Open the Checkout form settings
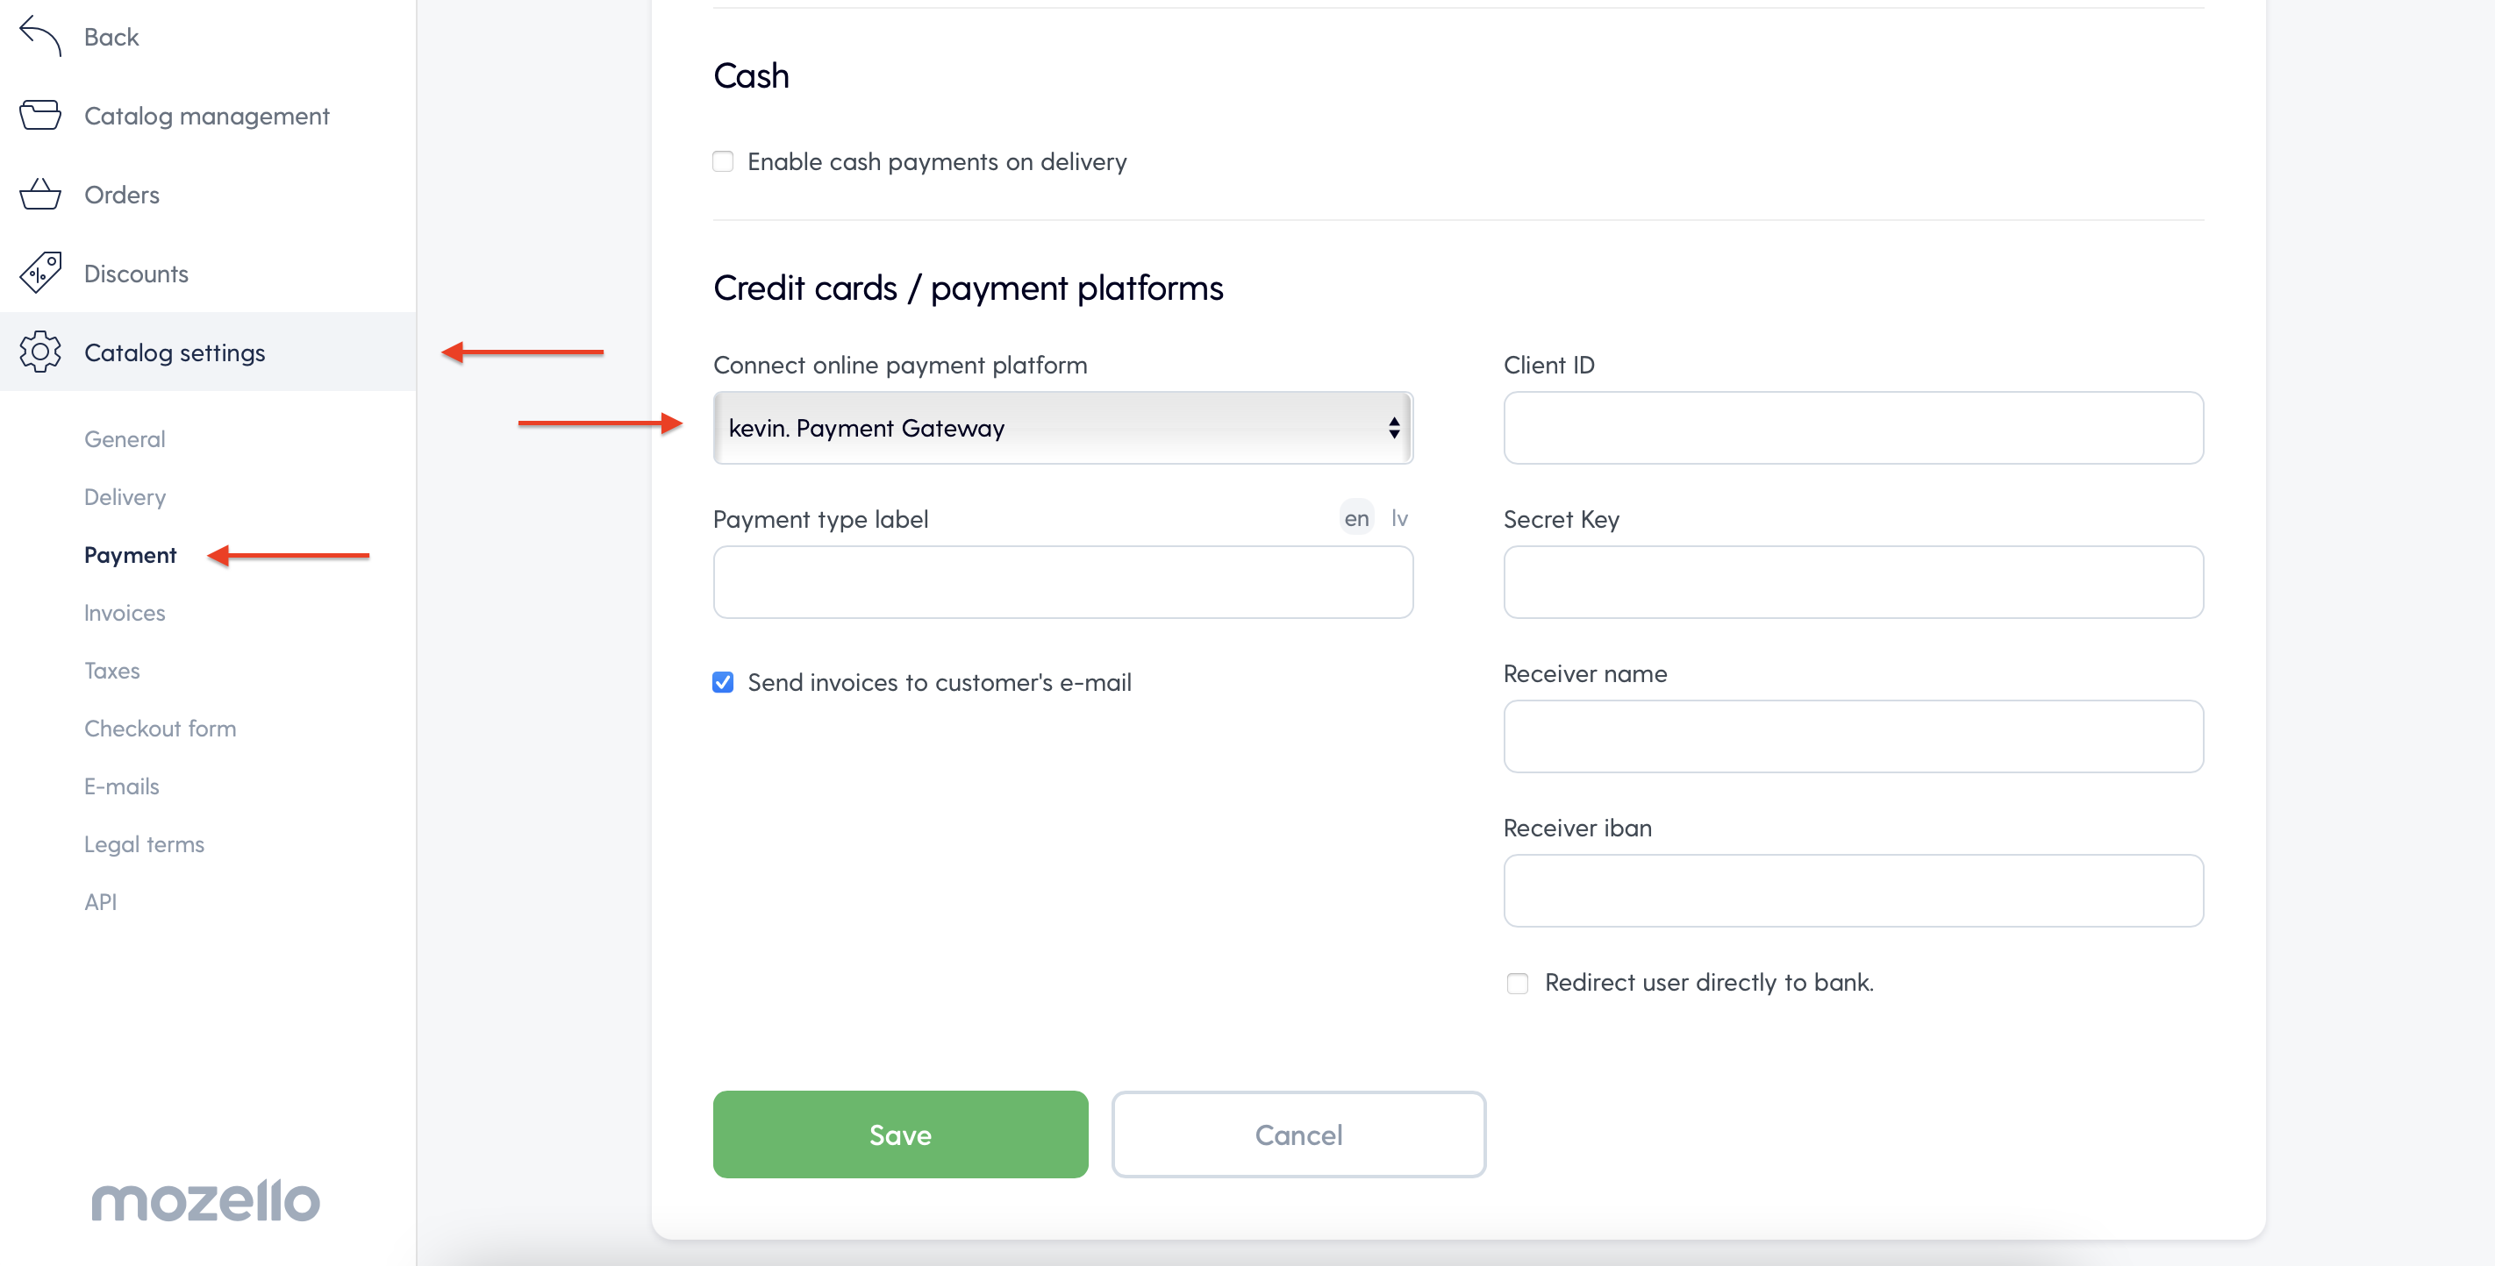The height and width of the screenshot is (1266, 2495). [160, 728]
